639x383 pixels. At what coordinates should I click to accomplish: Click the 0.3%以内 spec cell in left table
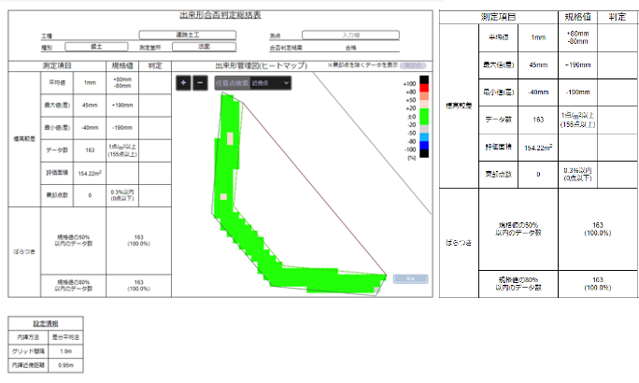point(122,195)
